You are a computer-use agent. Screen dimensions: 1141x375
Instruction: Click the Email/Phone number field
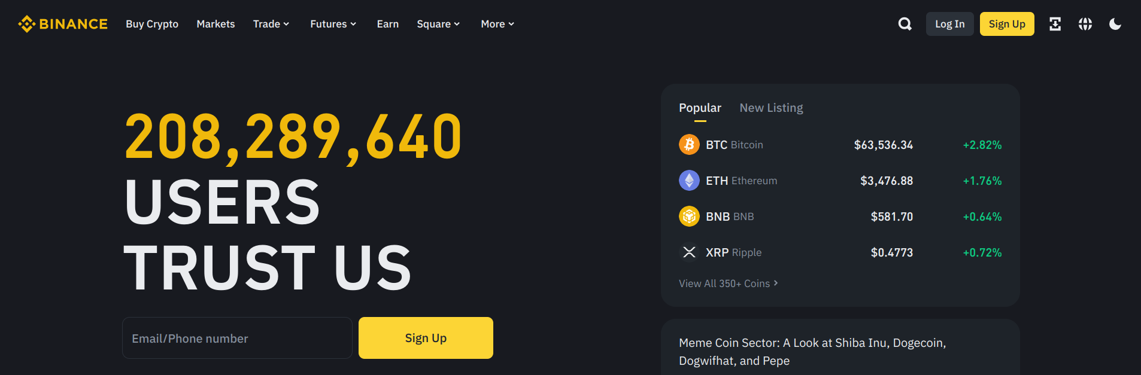pos(237,338)
